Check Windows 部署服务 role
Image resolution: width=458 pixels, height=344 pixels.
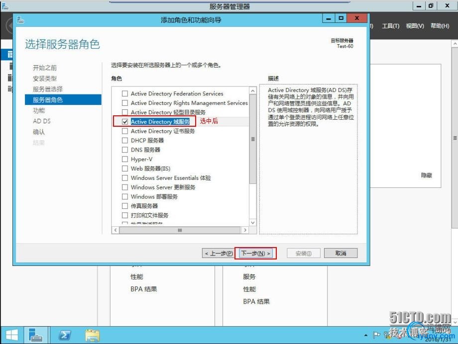tap(125, 196)
